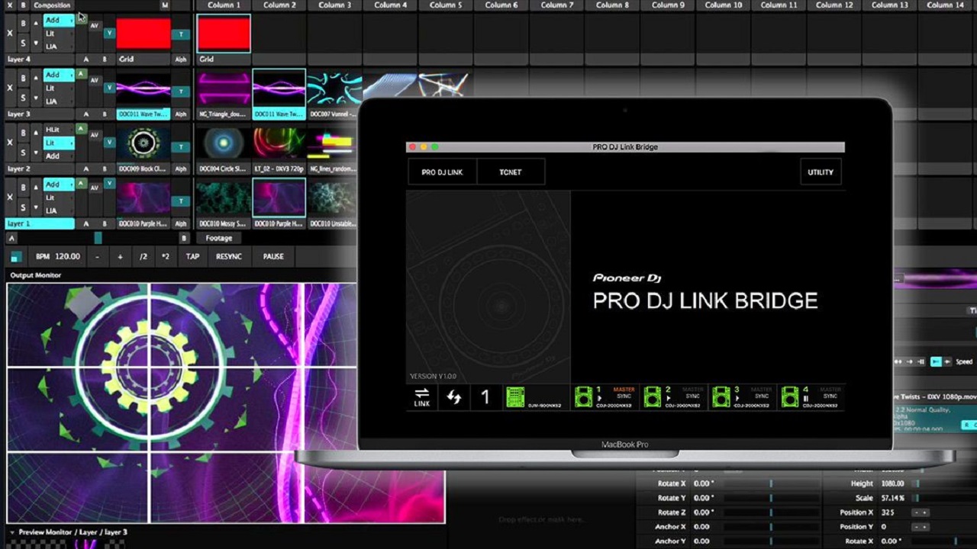
Task: Click the sync arrows icon beside LINK
Action: [x=454, y=397]
